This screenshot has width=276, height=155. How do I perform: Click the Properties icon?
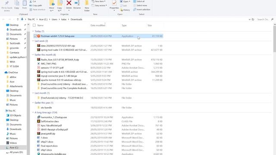tap(114, 3)
